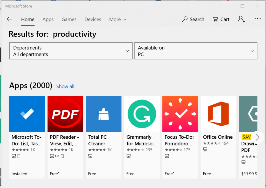The image size is (266, 188).
Task: Click the Office Online logo tile
Action: [218, 114]
